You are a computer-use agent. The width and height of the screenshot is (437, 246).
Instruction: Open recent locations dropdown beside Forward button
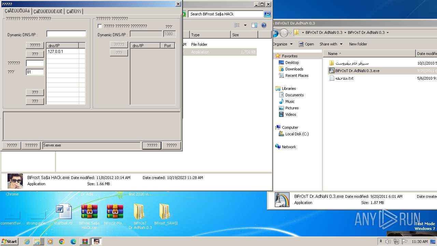tap(290, 33)
